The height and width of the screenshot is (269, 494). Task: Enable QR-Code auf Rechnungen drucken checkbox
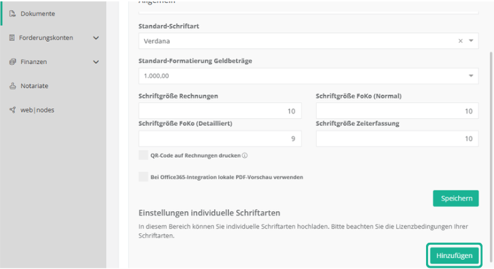[143, 155]
